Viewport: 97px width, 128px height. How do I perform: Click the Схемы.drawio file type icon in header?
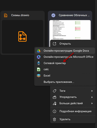coord(6,15)
